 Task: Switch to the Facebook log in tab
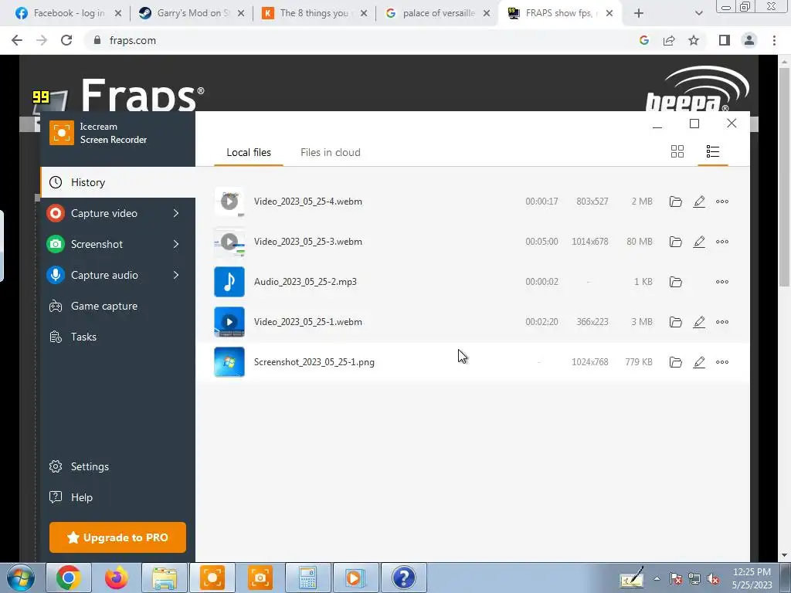pyautogui.click(x=68, y=13)
